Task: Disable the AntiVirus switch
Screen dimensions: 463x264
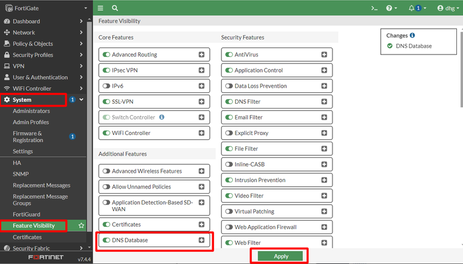Action: click(x=229, y=55)
